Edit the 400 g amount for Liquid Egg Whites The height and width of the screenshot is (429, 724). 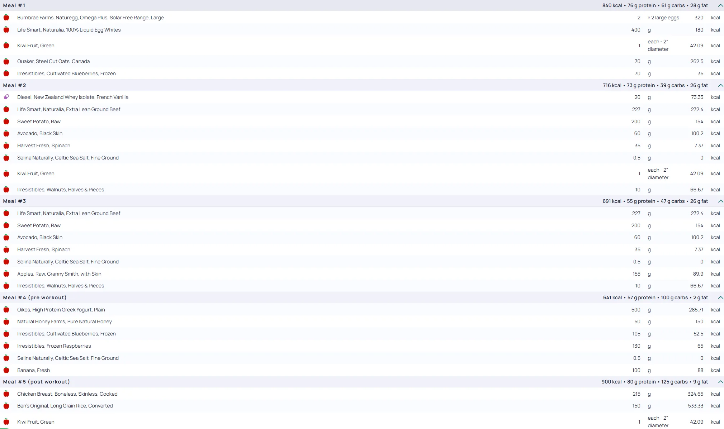(636, 30)
